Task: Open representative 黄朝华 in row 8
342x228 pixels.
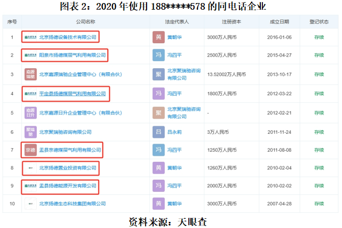Action: pos(175,168)
